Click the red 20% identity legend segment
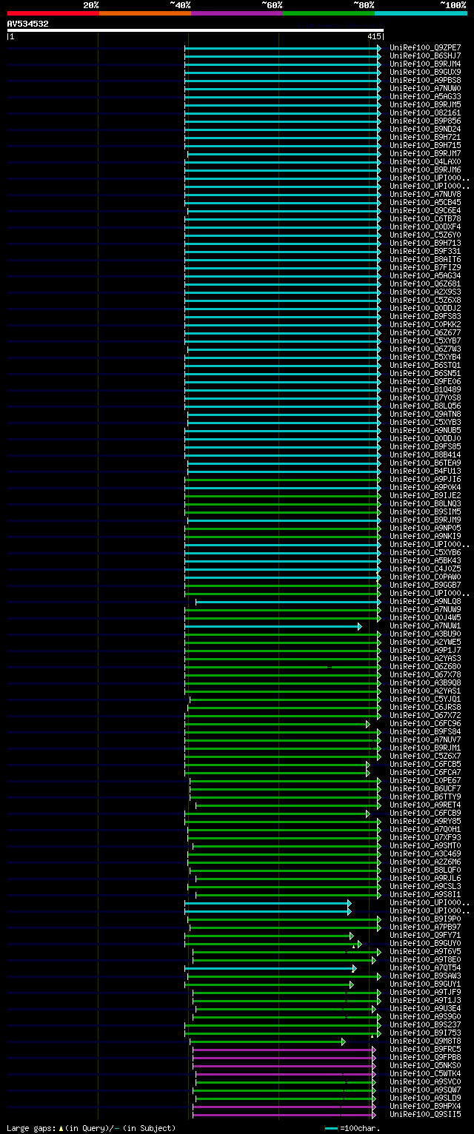Image resolution: width=474 pixels, height=1134 pixels. pyautogui.click(x=53, y=13)
